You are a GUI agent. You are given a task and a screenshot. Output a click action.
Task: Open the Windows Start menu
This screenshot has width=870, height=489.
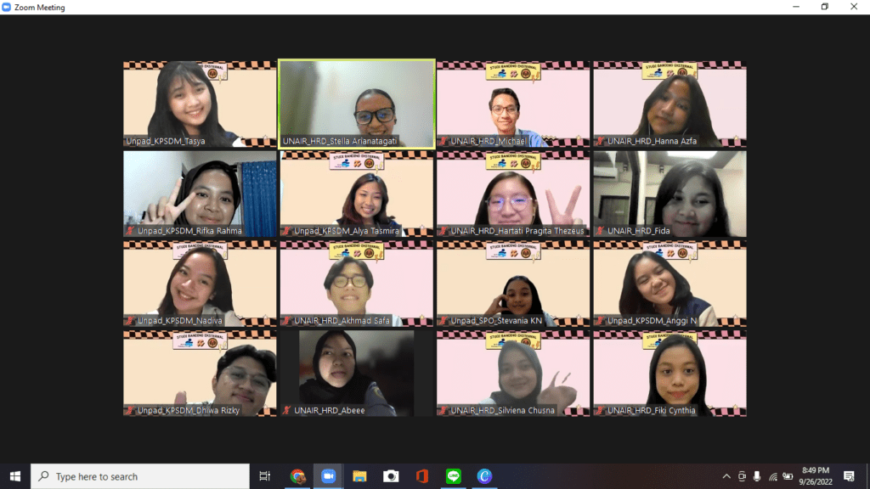pyautogui.click(x=14, y=476)
